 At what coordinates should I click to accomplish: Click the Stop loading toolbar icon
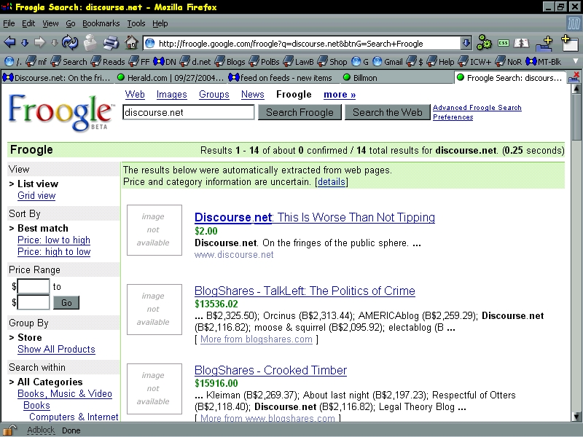[90, 42]
